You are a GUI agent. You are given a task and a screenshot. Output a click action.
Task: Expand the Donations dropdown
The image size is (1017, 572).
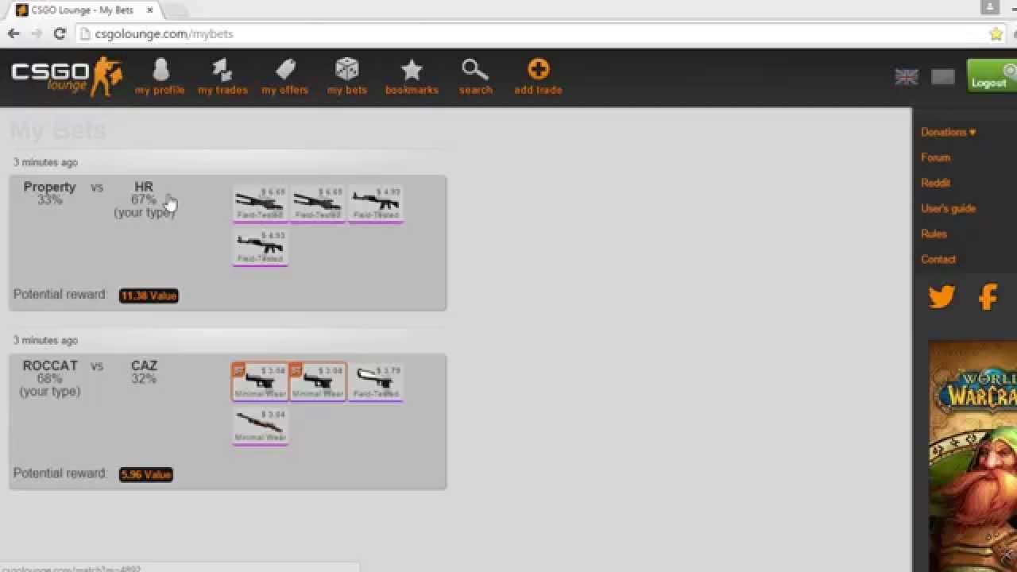coord(948,132)
